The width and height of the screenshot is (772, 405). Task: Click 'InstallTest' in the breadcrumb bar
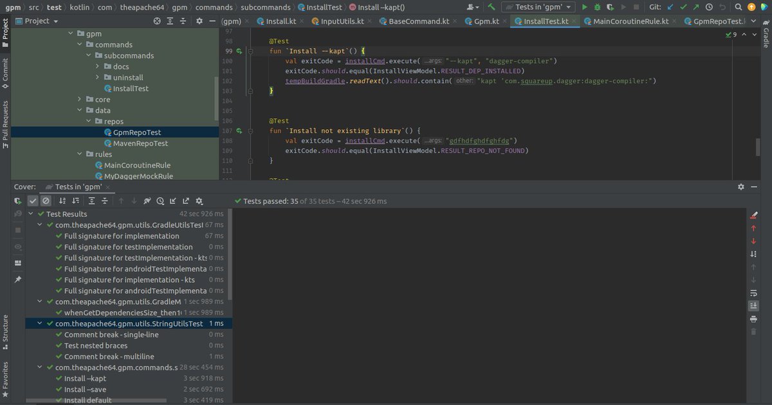[x=320, y=7]
